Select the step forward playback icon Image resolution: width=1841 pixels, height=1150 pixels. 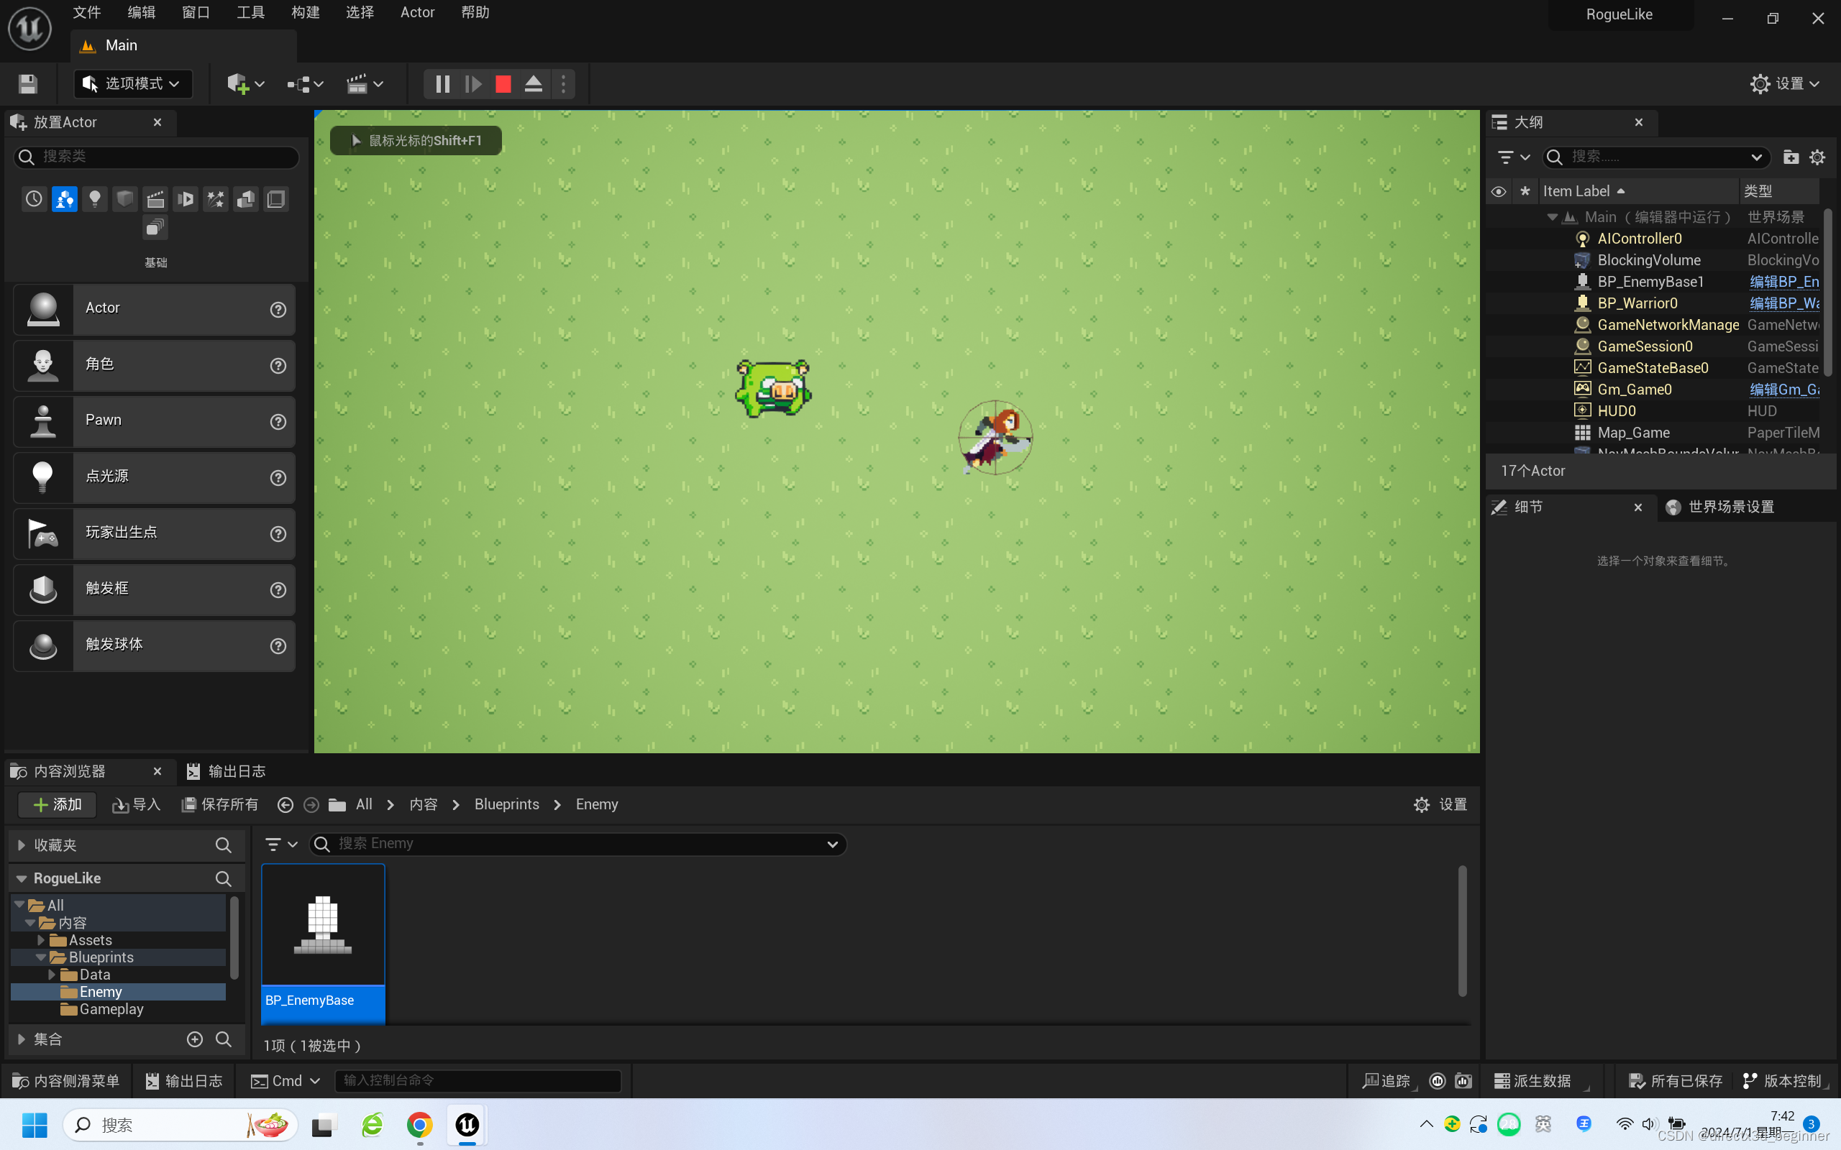pyautogui.click(x=473, y=83)
